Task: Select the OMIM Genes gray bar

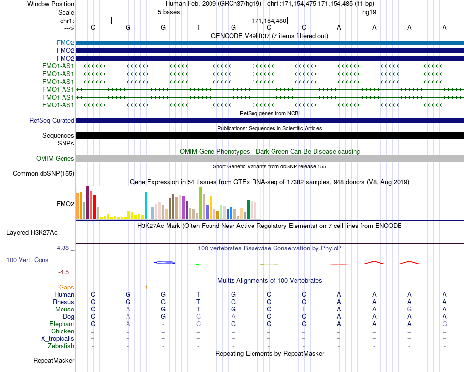Action: point(270,159)
